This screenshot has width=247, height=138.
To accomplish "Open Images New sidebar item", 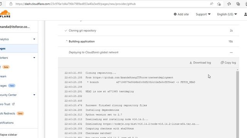I will pyautogui.click(x=8, y=85).
